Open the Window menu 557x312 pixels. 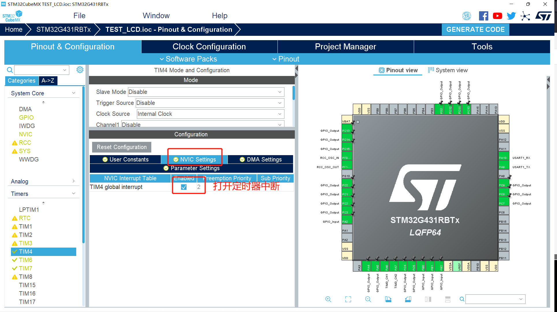156,16
